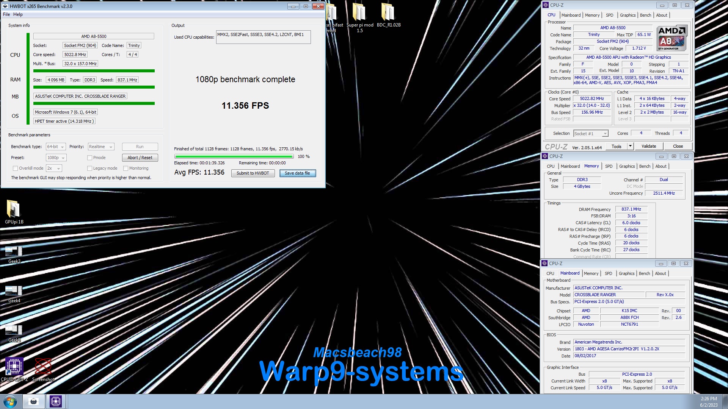Enable the Monitoring checkbox
728x409 pixels.
point(126,168)
